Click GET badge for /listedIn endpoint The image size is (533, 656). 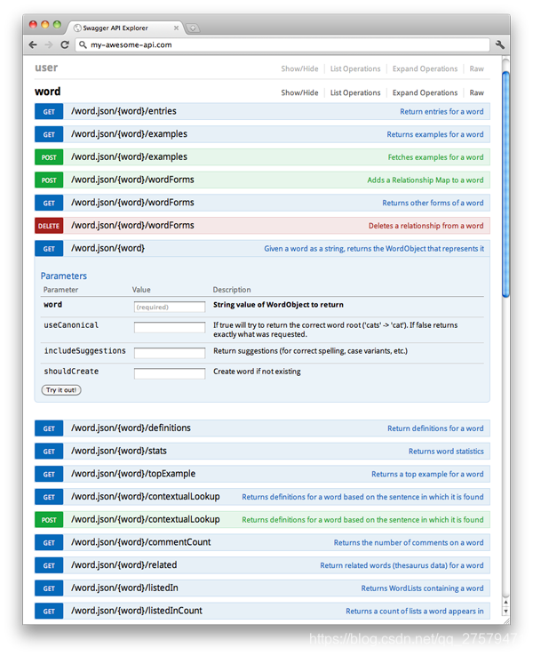point(49,588)
